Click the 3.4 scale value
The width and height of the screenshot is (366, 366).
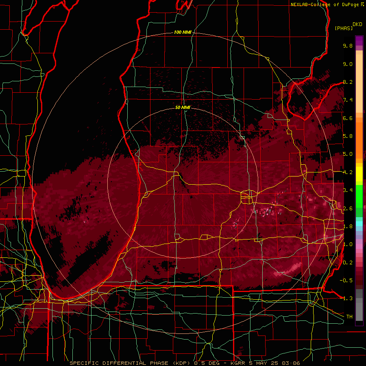(348, 190)
